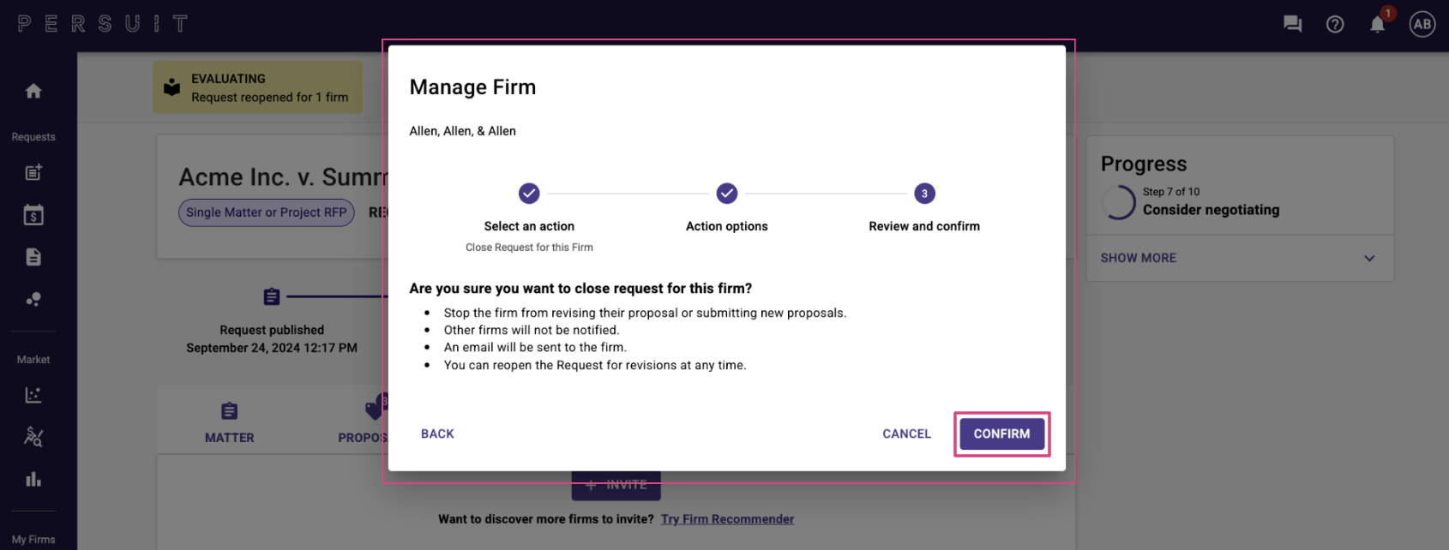Click the help question mark icon
Viewport: 1449px width, 550px height.
pos(1335,24)
